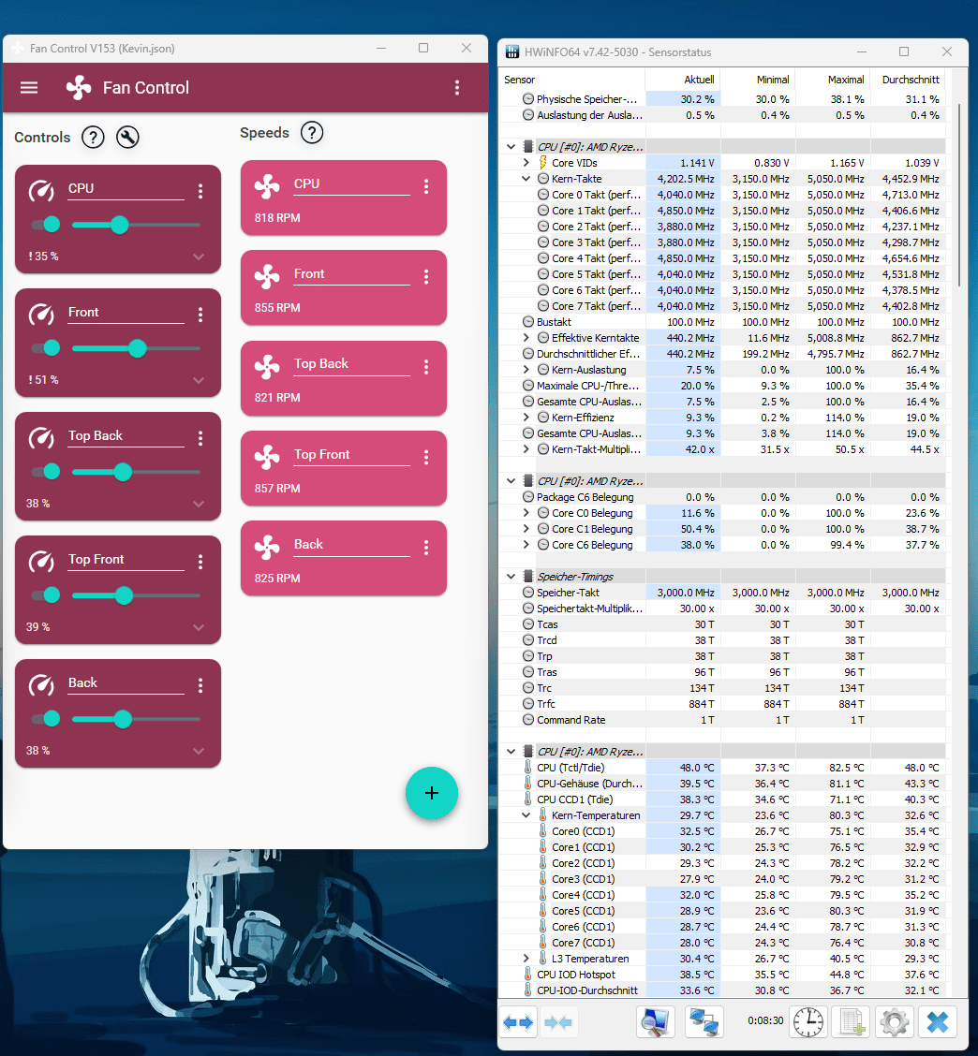
Task: Click the Controls help question-mark icon
Action: click(93, 138)
